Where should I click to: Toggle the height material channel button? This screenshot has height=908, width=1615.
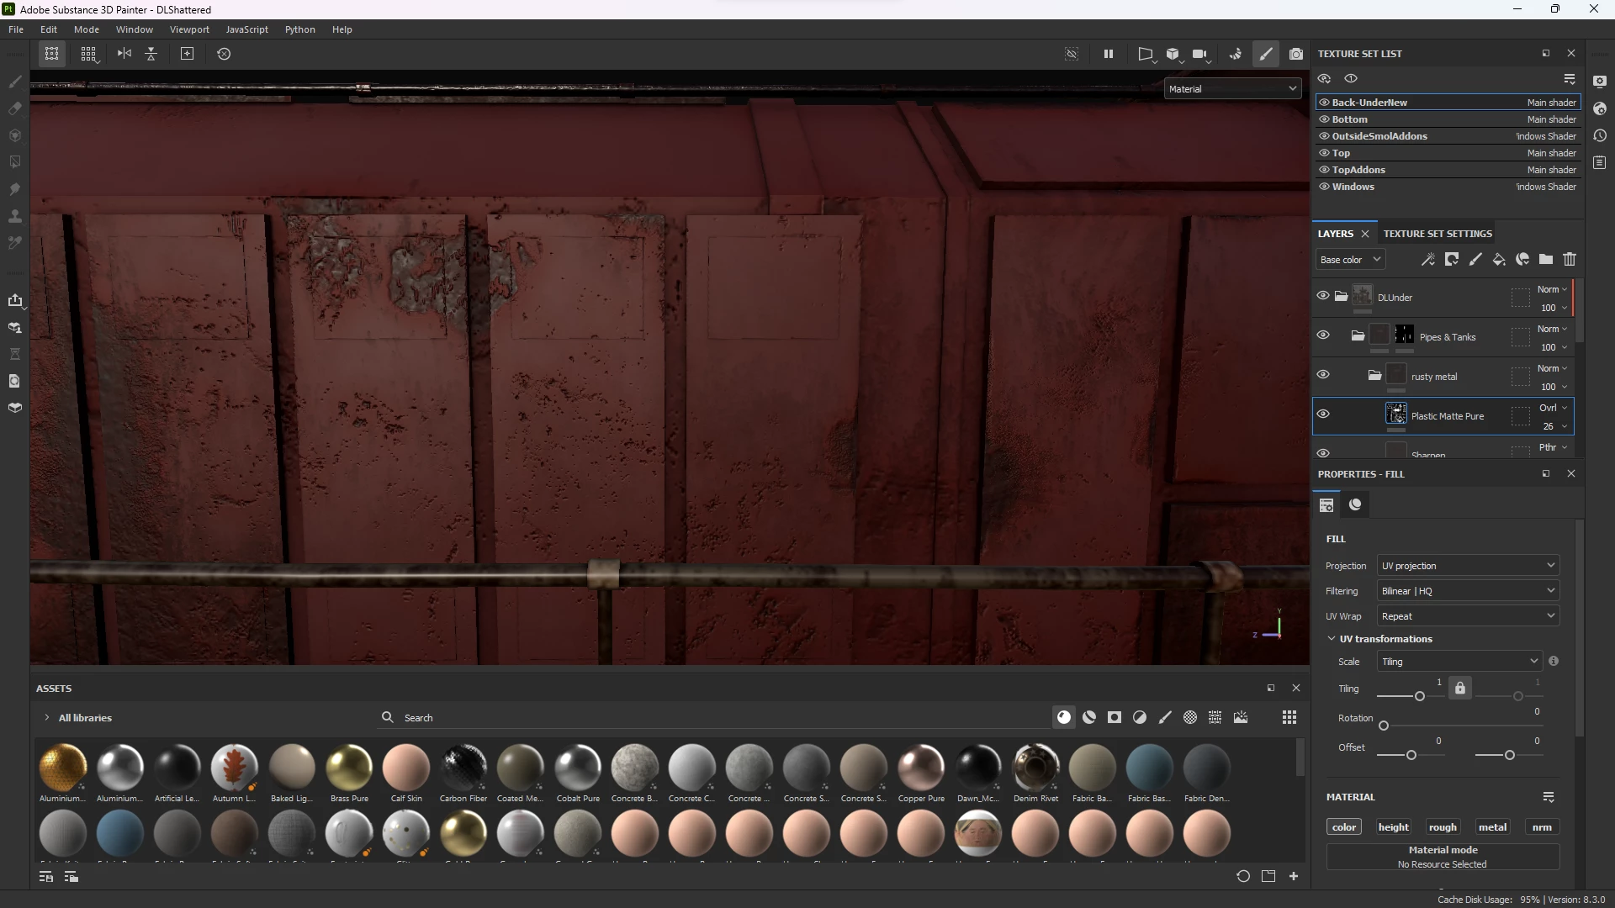pyautogui.click(x=1393, y=827)
